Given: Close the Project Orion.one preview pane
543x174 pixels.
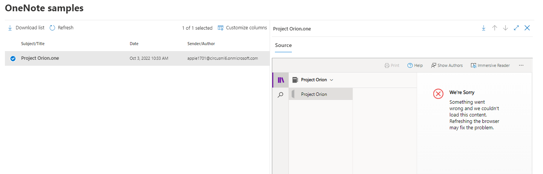Looking at the screenshot, I should 527,28.
